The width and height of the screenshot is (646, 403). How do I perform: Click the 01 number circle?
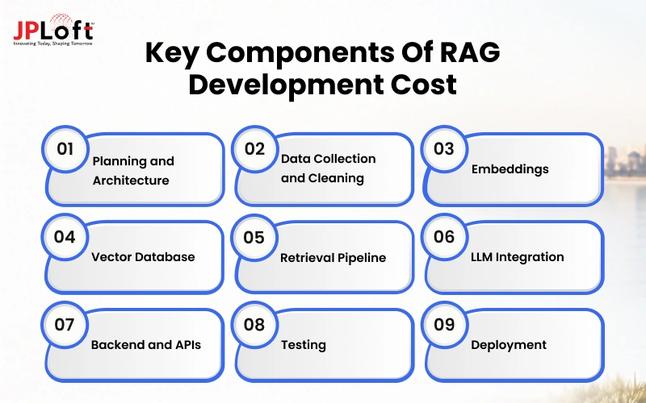[x=65, y=149]
